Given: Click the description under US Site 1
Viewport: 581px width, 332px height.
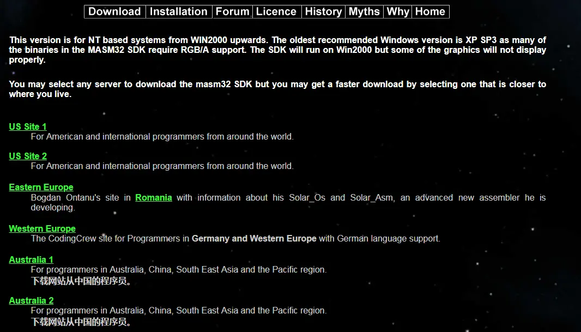Looking at the screenshot, I should click(x=162, y=137).
